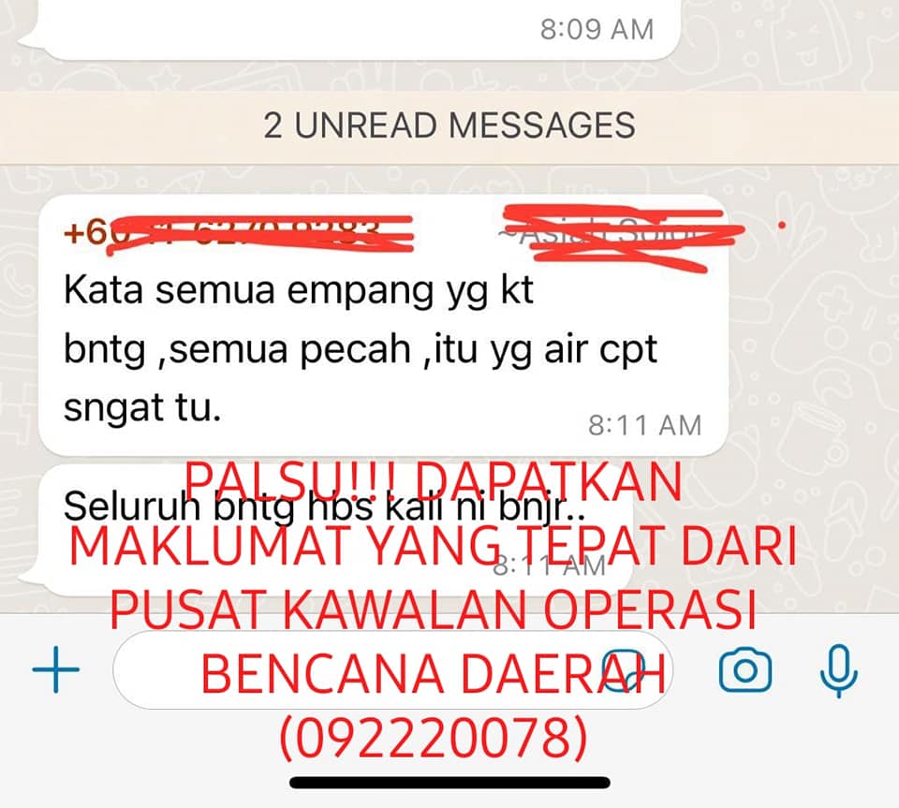Tap the home indicator bar at bottom
The image size is (899, 808).
[450, 782]
